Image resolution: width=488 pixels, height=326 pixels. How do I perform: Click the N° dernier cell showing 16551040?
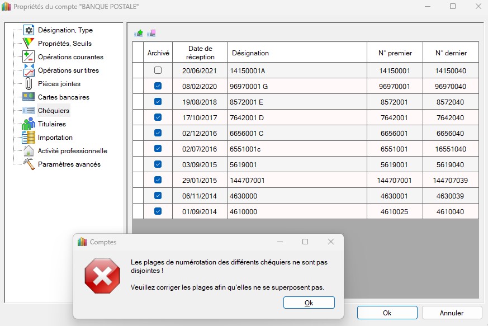tap(451, 149)
